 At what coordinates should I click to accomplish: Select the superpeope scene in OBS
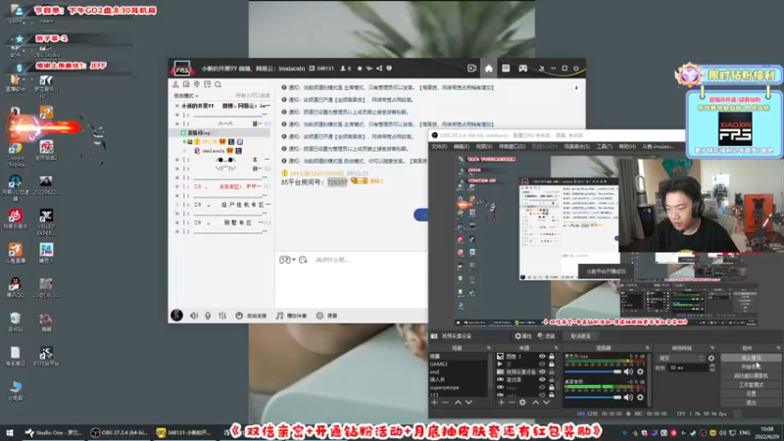pos(459,387)
